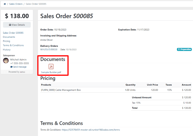The image size is (193, 136).
Task: Go to Documents section from sidebar
Action: 9,37
